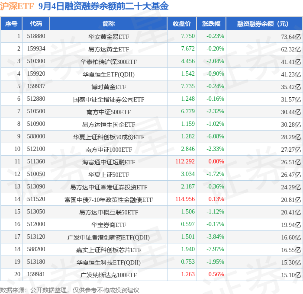Select the fund code 588000
The image size is (303, 294).
[36, 137]
